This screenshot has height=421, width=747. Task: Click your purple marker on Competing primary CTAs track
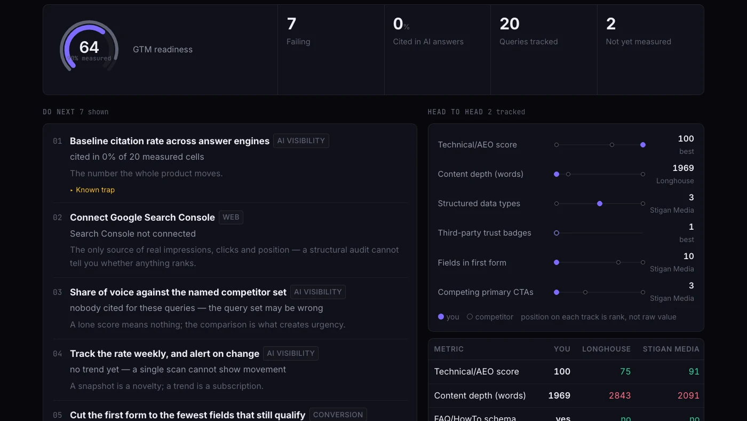tap(557, 292)
